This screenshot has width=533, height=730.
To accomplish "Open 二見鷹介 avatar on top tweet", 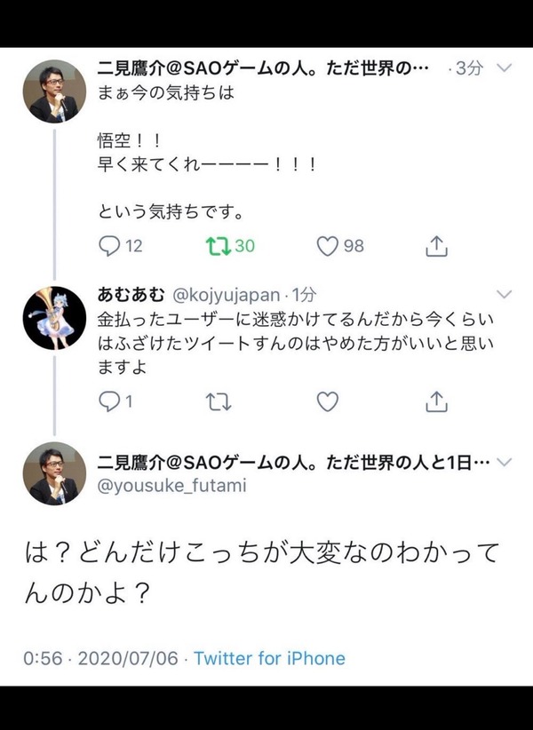I will click(54, 91).
